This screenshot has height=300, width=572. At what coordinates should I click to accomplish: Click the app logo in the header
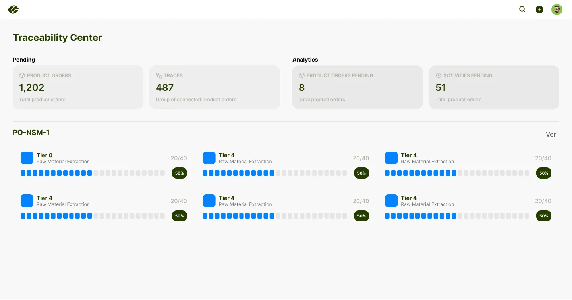click(14, 10)
